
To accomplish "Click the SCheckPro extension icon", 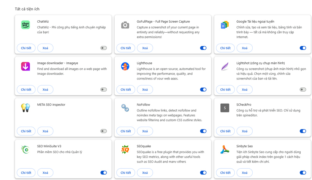I will 225,108.
